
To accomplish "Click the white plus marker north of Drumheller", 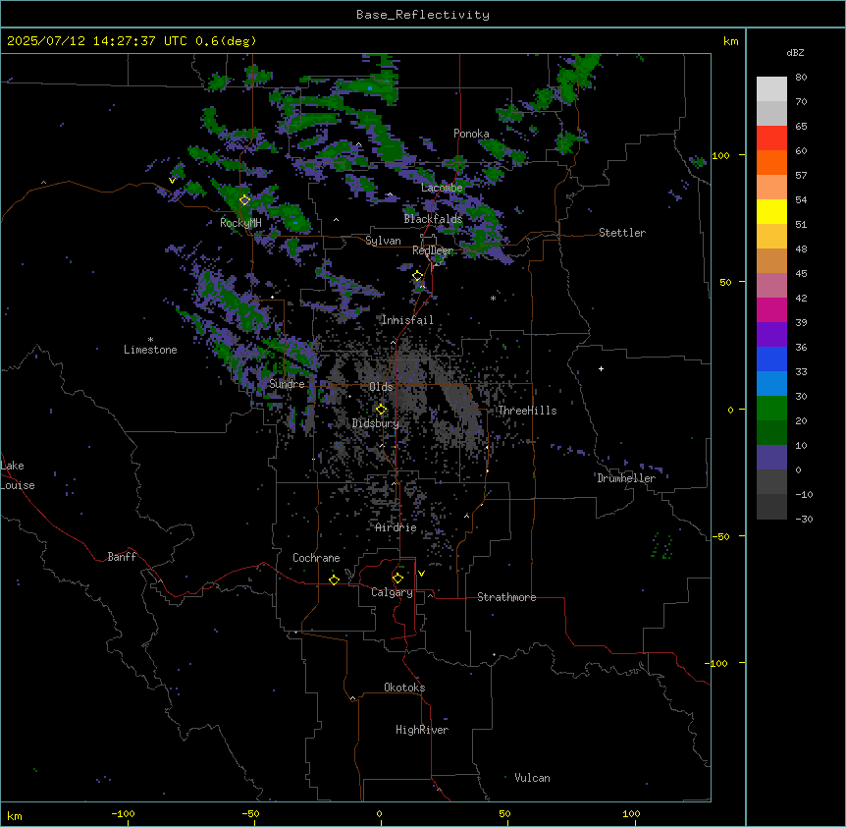I will (x=601, y=368).
